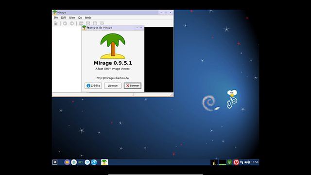Screen dimensions: 311x175
Task: Launch the globe web browser icon
Action: (x=94, y=162)
